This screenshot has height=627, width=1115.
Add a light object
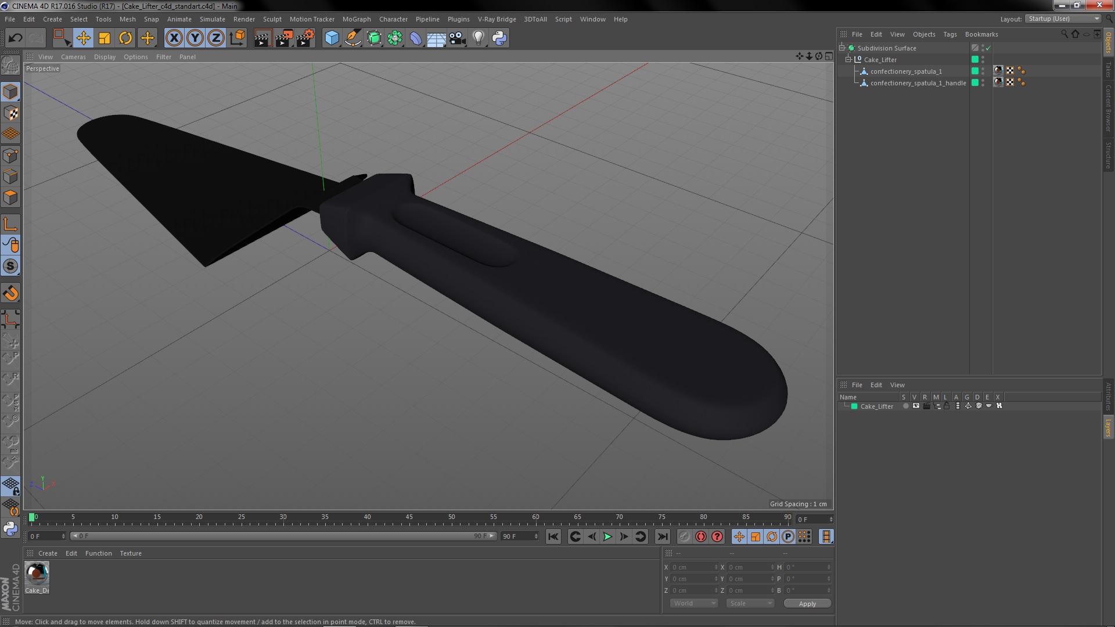tap(478, 38)
